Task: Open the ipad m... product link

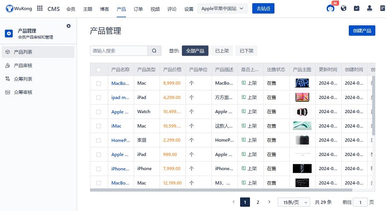Action: point(120,97)
